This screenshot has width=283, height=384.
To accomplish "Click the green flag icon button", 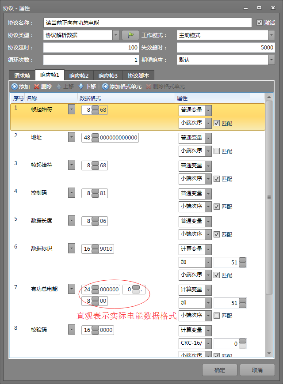I will (x=130, y=35).
